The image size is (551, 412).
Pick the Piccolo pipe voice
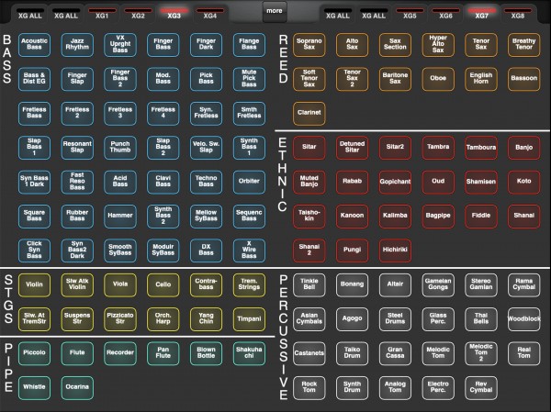[x=34, y=353]
